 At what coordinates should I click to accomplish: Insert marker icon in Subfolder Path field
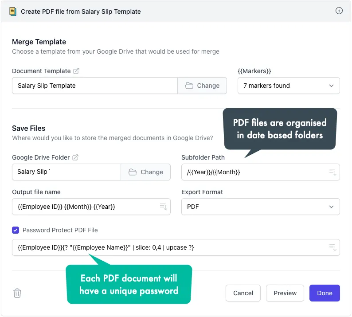pyautogui.click(x=332, y=172)
